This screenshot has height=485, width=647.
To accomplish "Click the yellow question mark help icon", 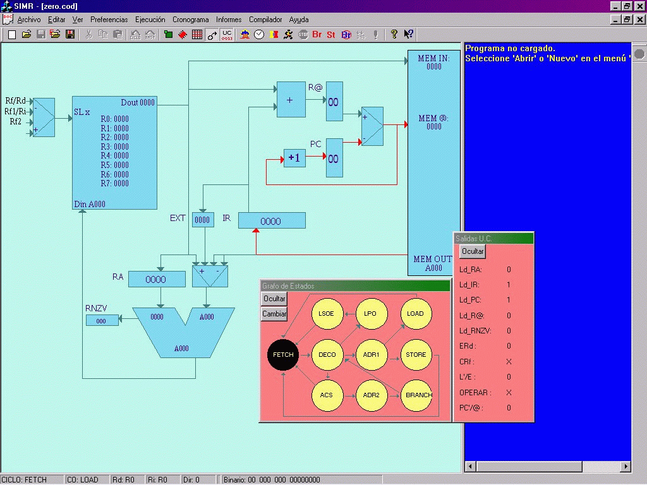I will pos(394,34).
